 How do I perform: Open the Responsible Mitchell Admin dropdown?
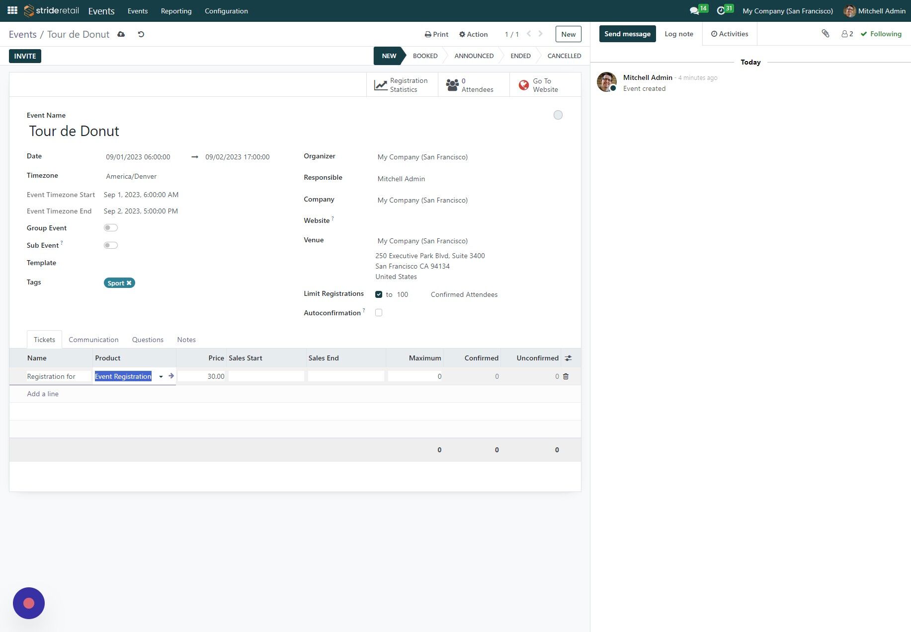[x=470, y=179]
